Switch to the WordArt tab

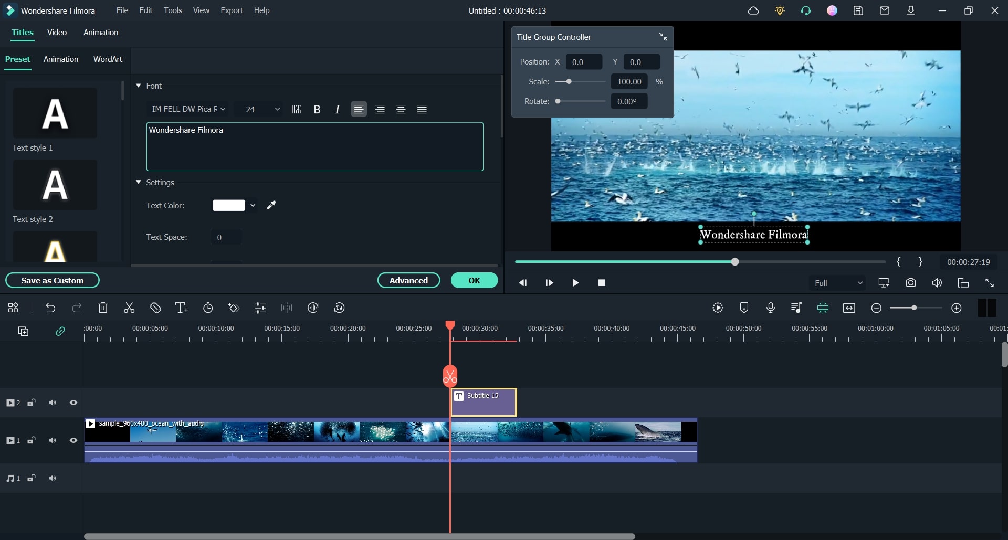click(108, 59)
